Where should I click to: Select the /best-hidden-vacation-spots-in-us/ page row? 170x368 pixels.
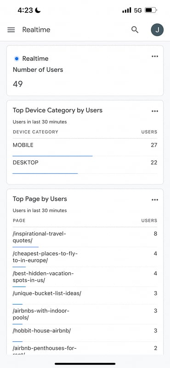pos(85,277)
